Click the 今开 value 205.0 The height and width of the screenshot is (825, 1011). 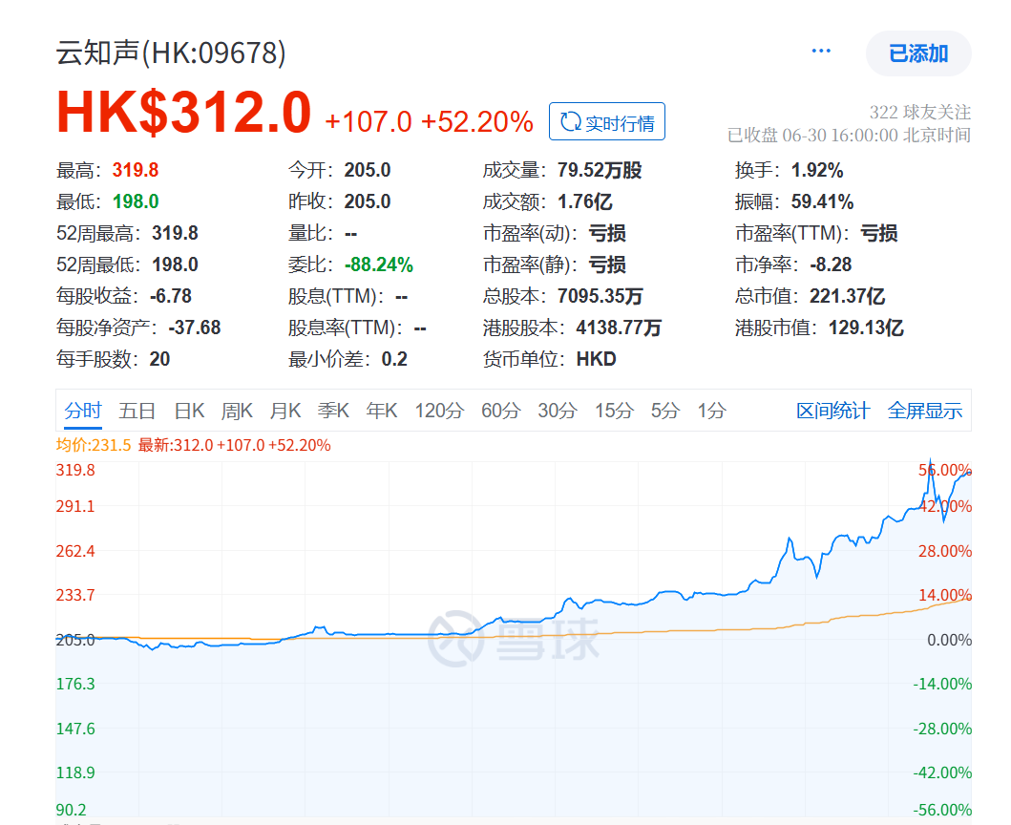pyautogui.click(x=368, y=170)
